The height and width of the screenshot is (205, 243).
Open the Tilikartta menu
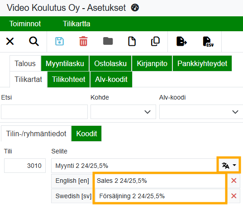76,24
